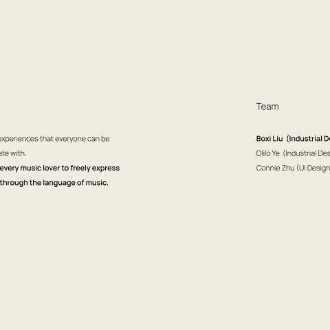This screenshot has width=330, height=330.
Task: Click the word experiences in the paragraph
Action: 19,139
